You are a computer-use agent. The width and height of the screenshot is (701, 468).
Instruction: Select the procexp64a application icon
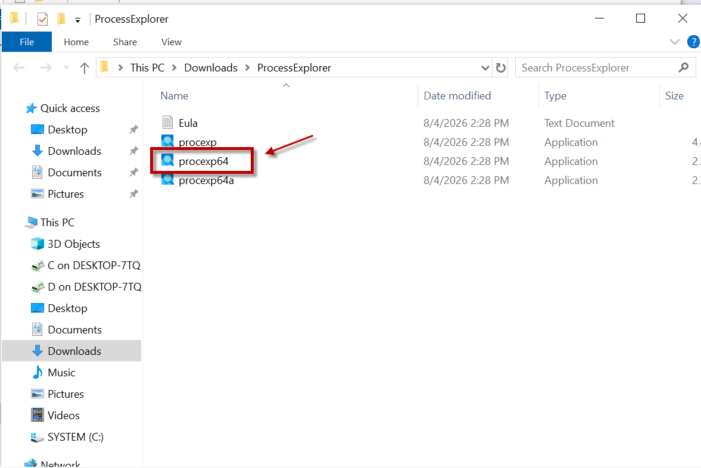[x=167, y=180]
